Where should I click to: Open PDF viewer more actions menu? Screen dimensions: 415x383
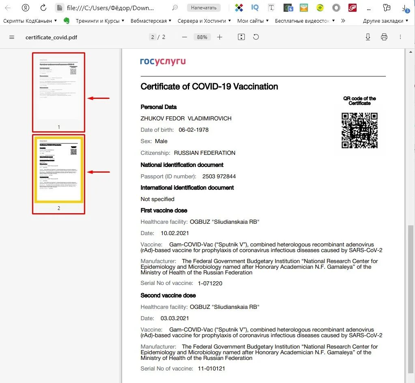point(400,37)
